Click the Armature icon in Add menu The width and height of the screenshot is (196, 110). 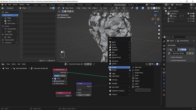[110, 61]
